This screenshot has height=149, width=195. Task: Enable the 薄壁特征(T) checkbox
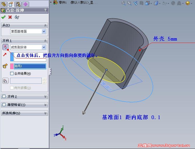tap(4, 105)
